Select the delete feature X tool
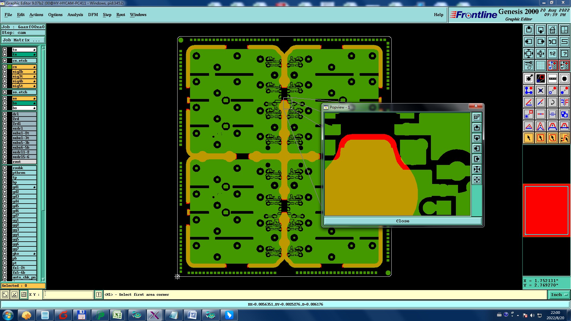Image resolution: width=571 pixels, height=321 pixels. click(540, 90)
